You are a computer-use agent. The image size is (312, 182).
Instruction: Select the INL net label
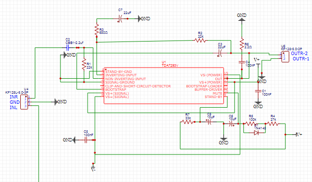pos(14,108)
